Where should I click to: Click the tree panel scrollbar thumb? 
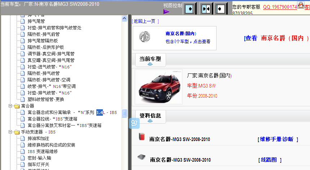tap(124, 113)
